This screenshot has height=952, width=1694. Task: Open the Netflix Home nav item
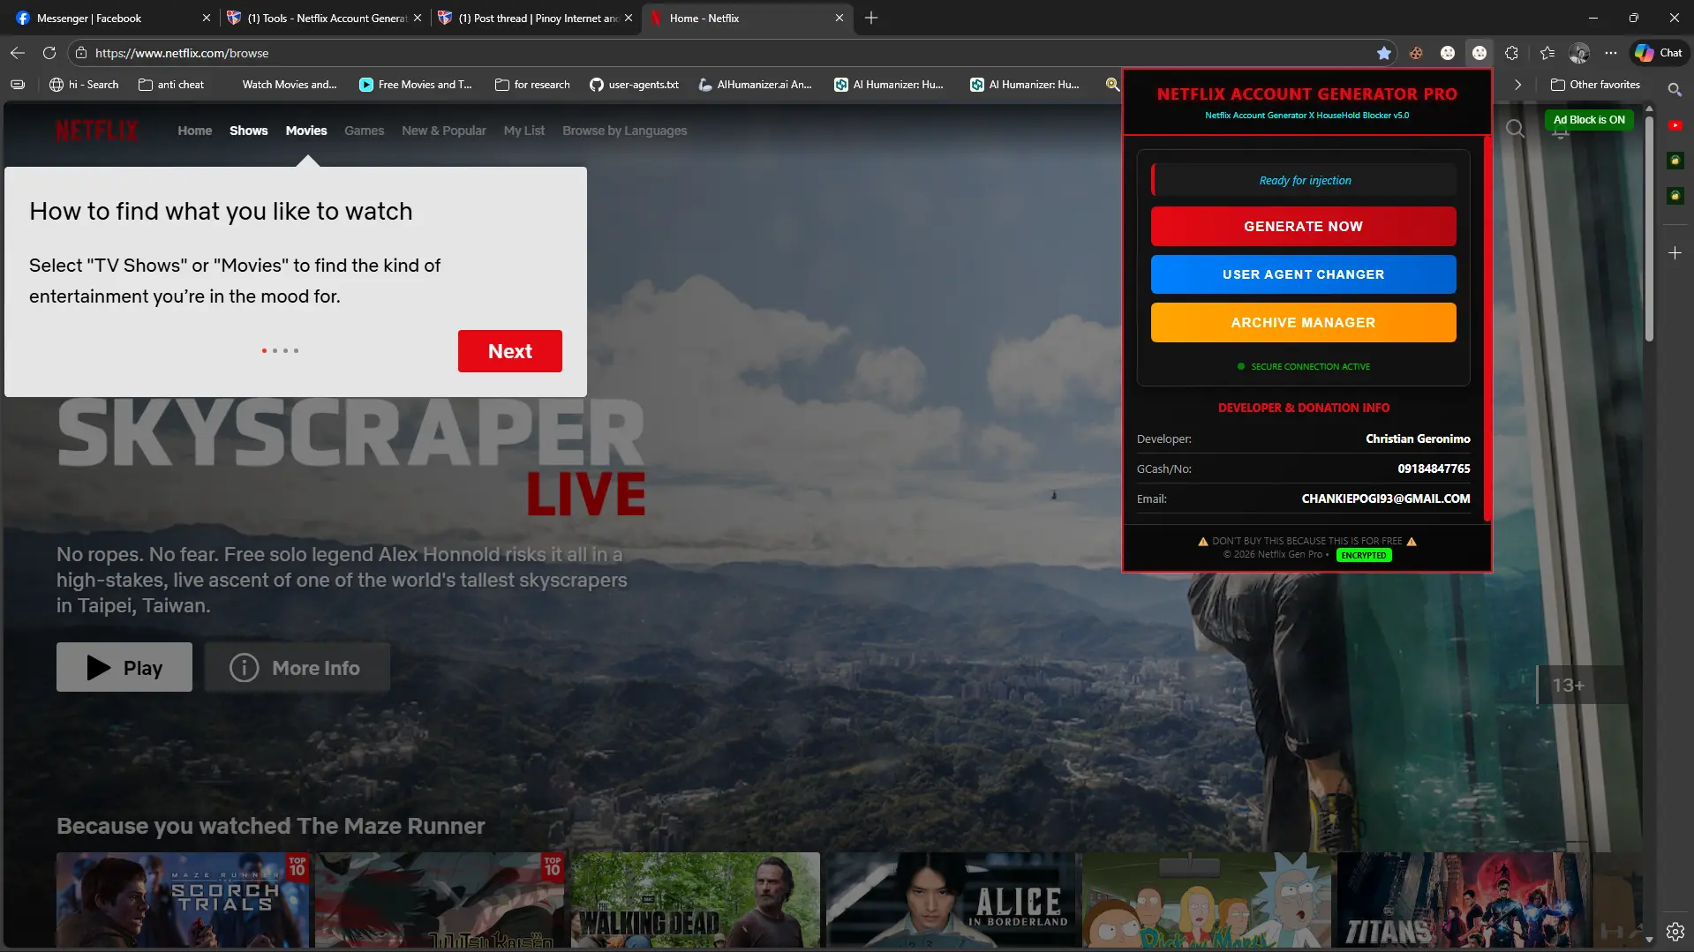coord(194,131)
